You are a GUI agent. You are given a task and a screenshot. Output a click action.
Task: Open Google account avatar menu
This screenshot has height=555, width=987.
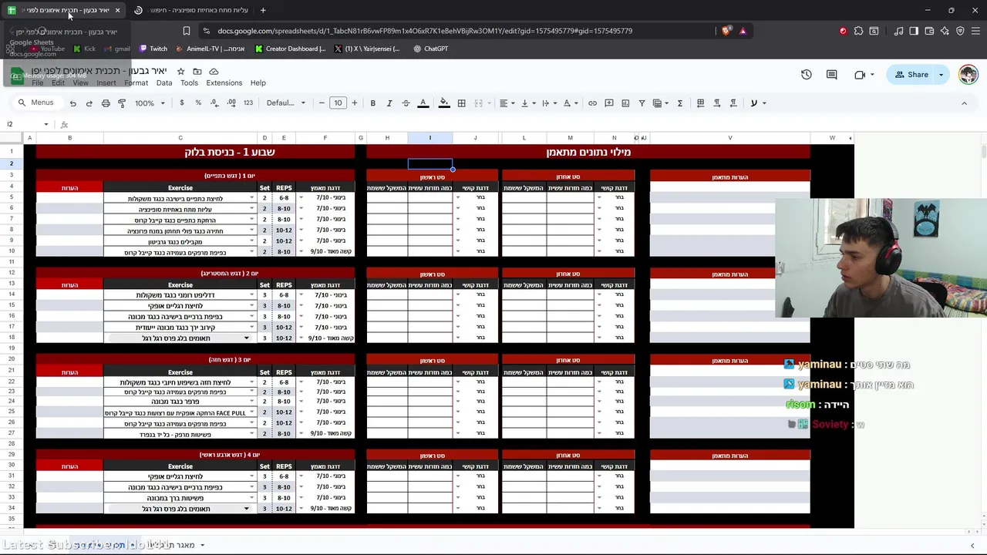point(968,75)
